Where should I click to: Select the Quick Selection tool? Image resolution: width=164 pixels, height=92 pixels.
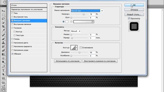[3, 23]
